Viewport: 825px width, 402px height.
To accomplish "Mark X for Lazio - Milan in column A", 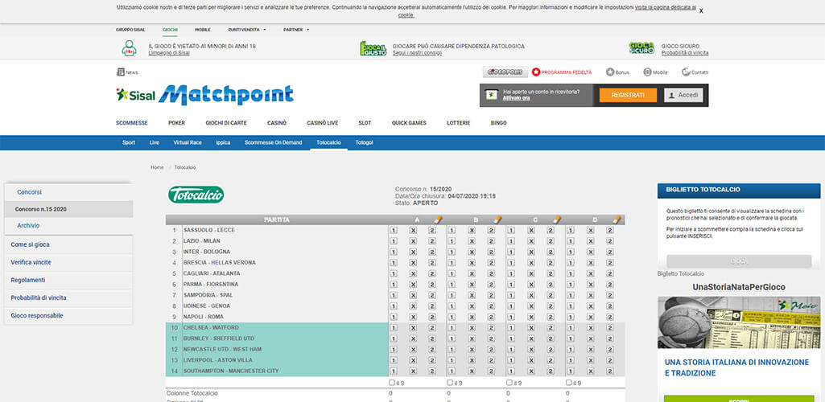I will (413, 241).
